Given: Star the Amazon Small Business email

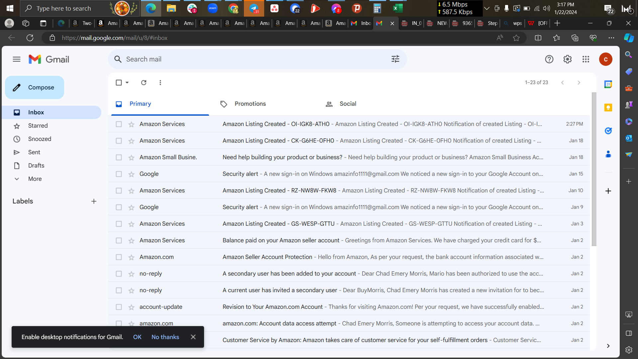Looking at the screenshot, I should pos(132,158).
